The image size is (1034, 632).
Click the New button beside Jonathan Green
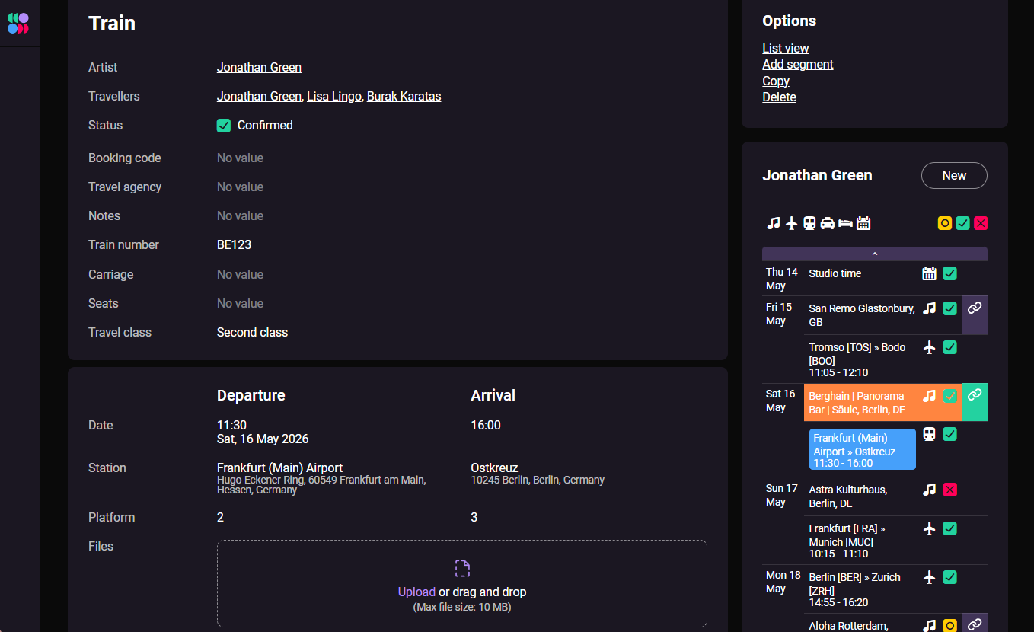click(x=954, y=175)
